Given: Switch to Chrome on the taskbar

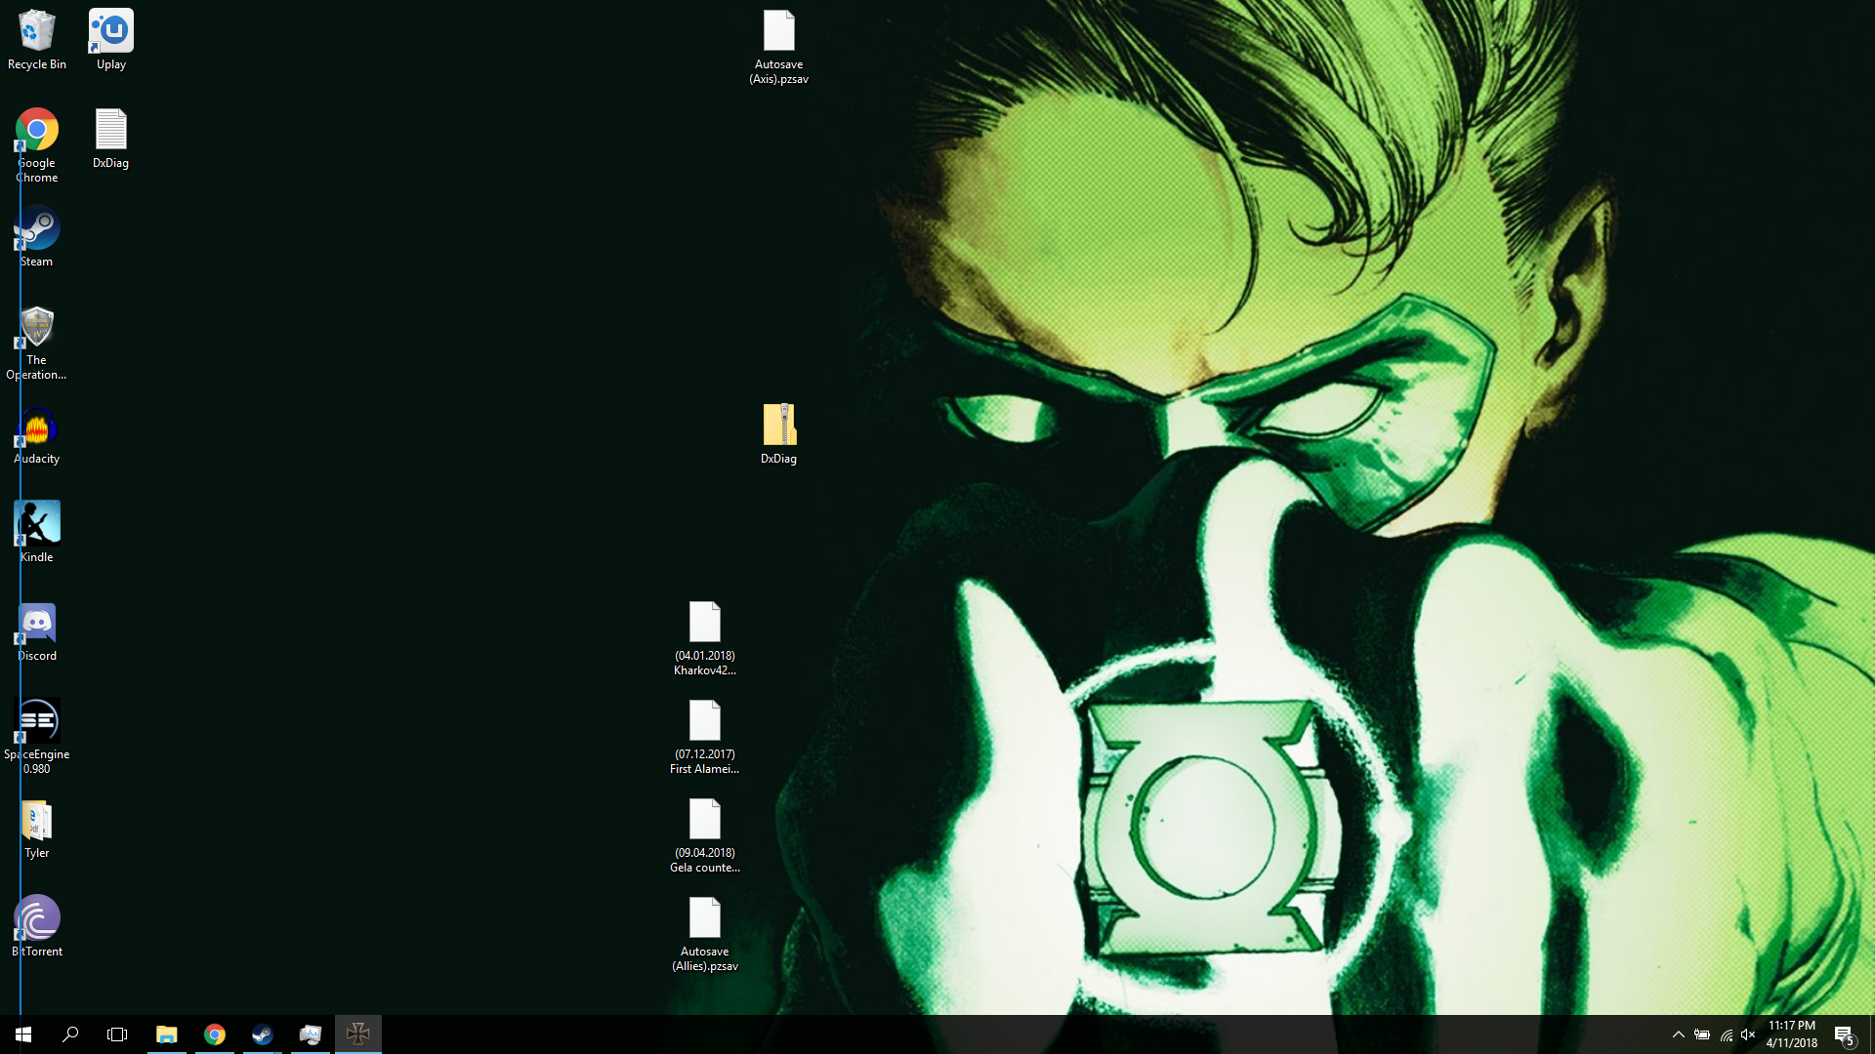Looking at the screenshot, I should 215,1034.
